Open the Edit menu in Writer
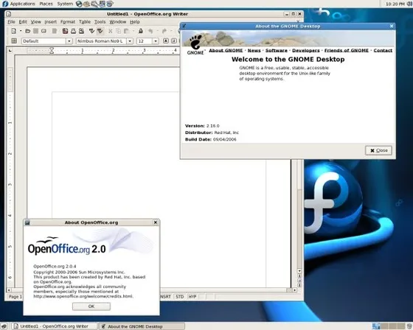The width and height of the screenshot is (413, 330). click(23, 22)
